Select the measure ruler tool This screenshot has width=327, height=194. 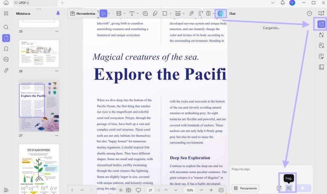pos(178,13)
